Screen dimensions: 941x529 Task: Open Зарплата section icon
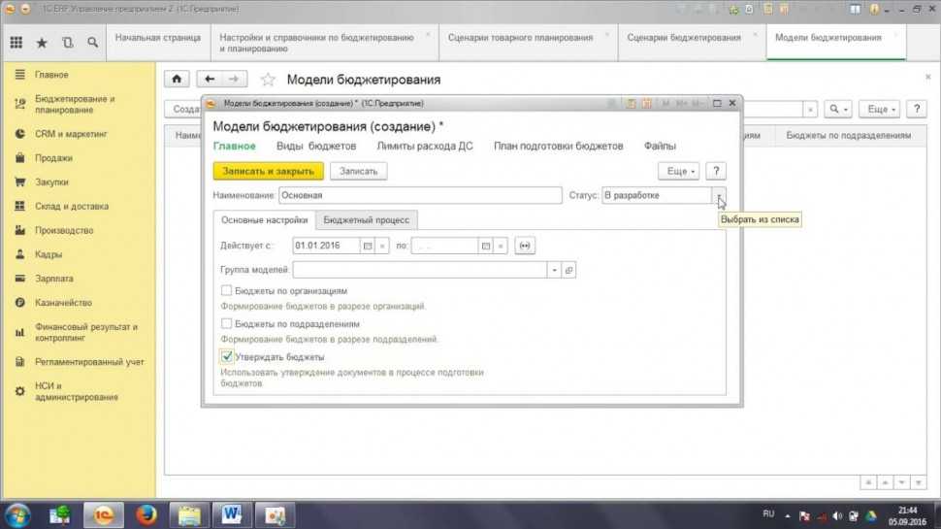click(19, 278)
